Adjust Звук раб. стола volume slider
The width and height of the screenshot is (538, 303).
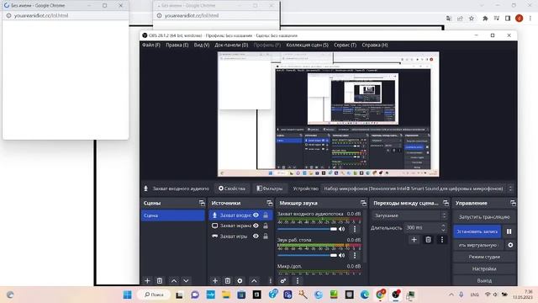(x=307, y=255)
